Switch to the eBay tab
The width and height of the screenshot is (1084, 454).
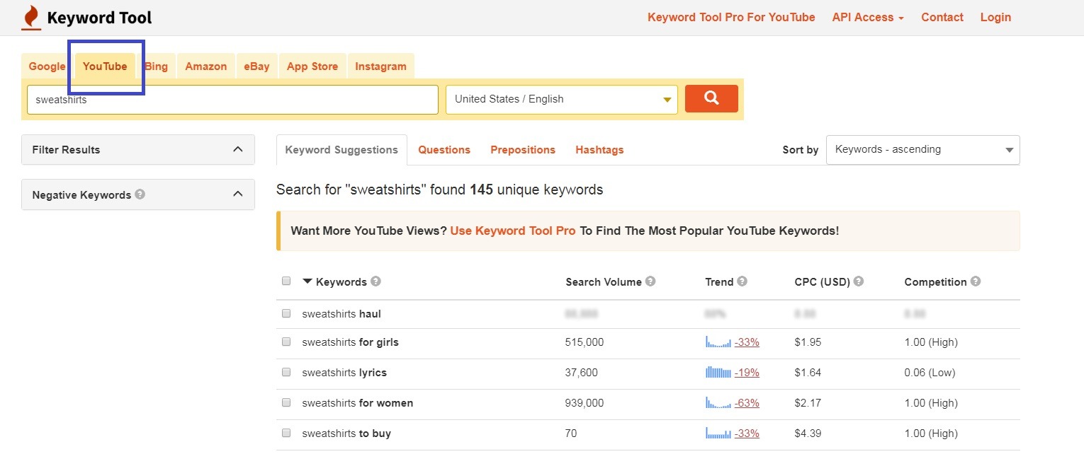coord(256,66)
